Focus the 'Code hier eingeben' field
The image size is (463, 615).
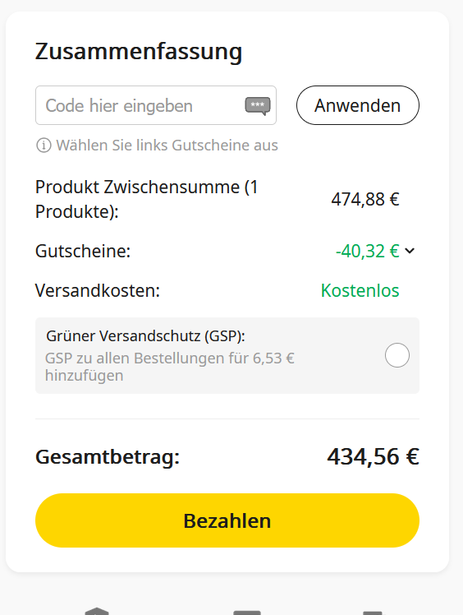pos(156,105)
